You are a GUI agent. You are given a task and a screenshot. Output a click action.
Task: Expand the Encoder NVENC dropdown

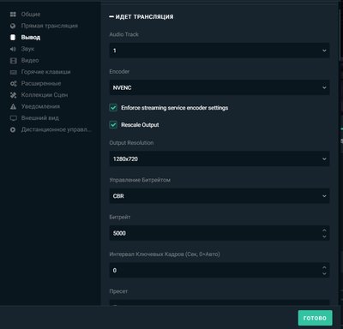point(220,87)
